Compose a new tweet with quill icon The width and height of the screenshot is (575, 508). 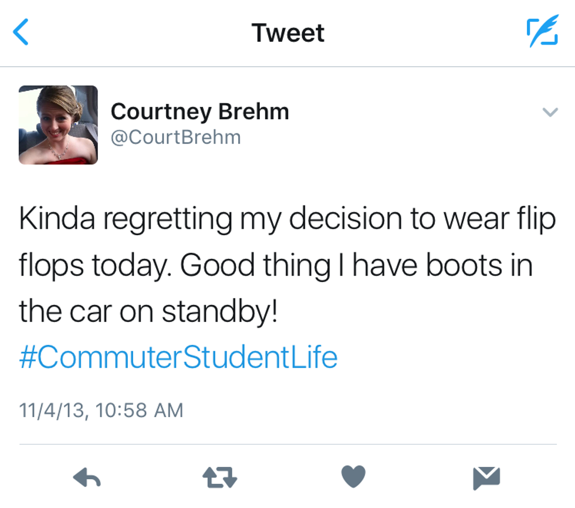(542, 32)
